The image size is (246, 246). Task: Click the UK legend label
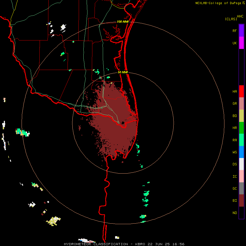click(235, 43)
